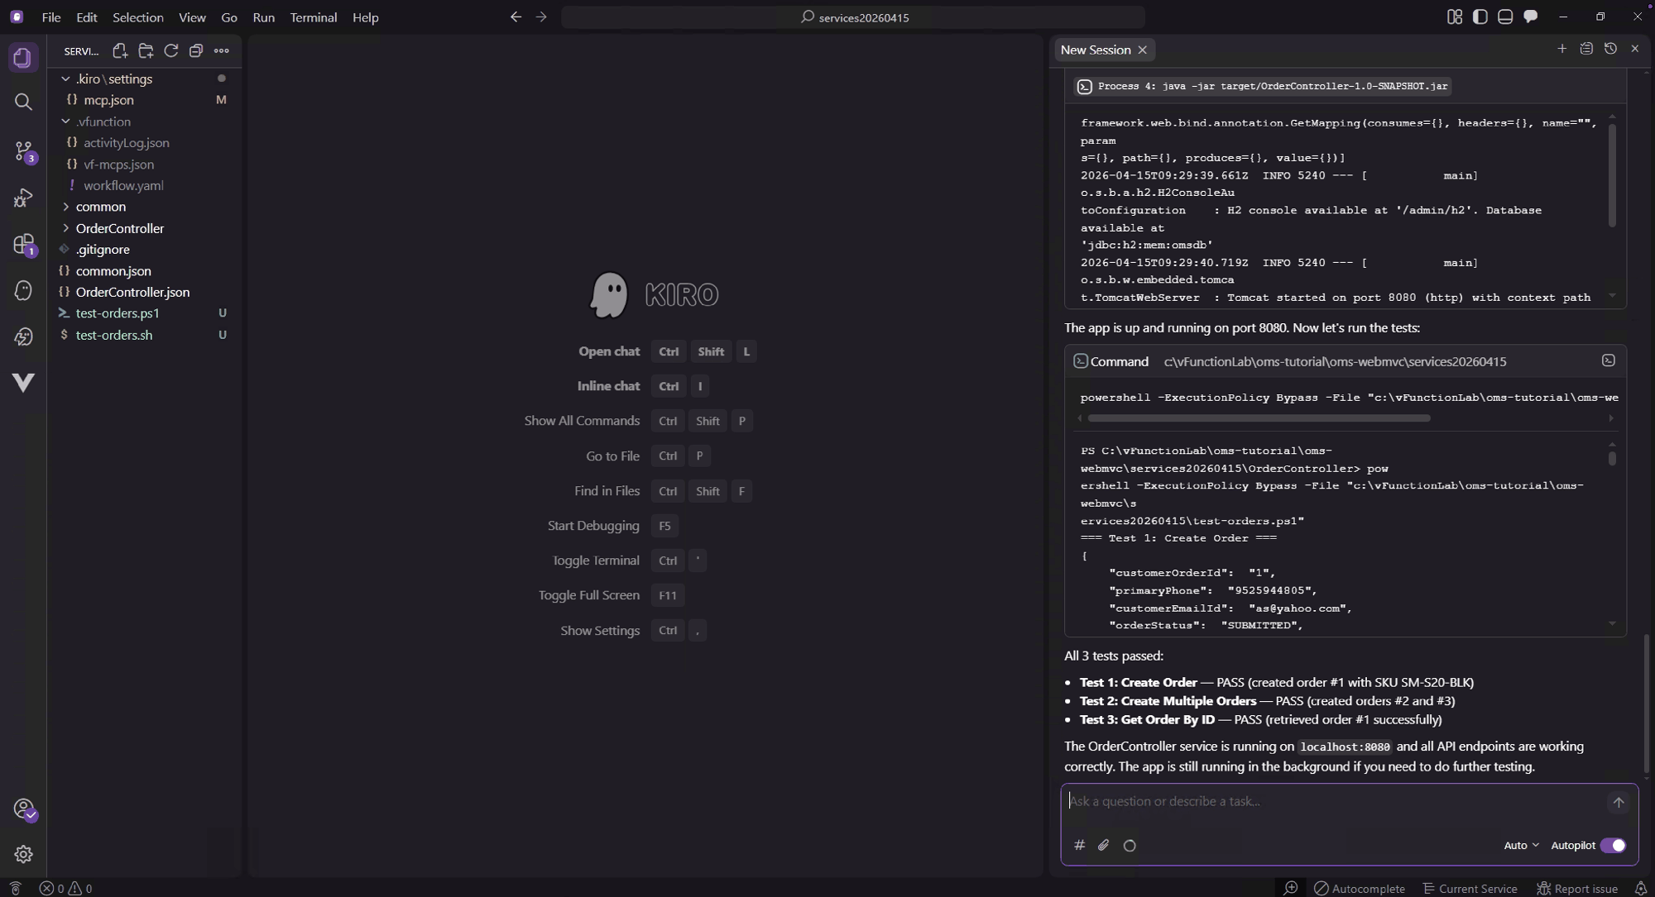Open Source Control view with 3 changes
Screen dimensions: 1655x897
(23, 150)
